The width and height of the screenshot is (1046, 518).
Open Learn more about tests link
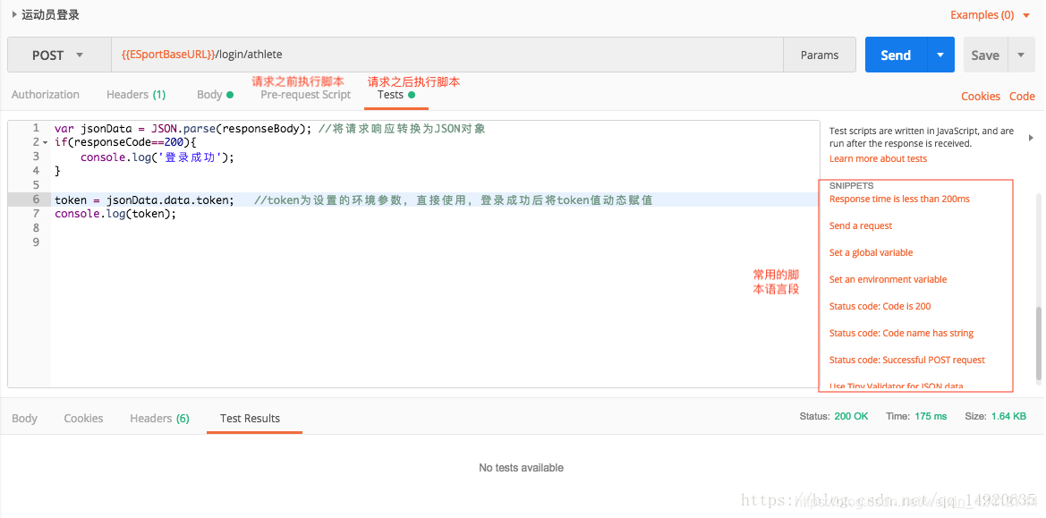click(x=878, y=158)
